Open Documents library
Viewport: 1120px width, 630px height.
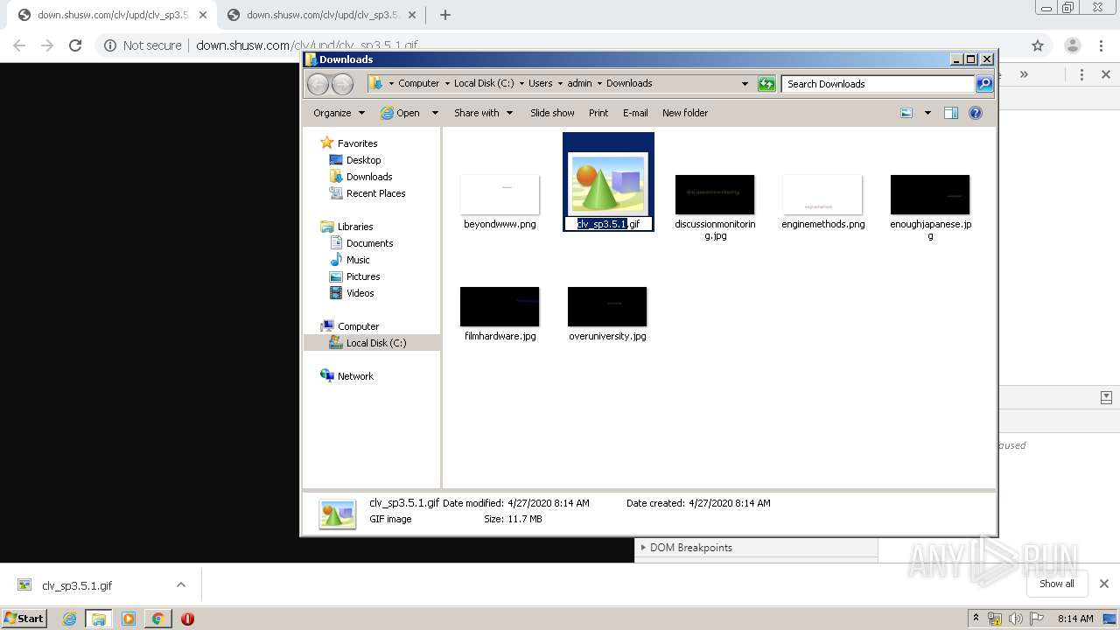[x=369, y=243]
